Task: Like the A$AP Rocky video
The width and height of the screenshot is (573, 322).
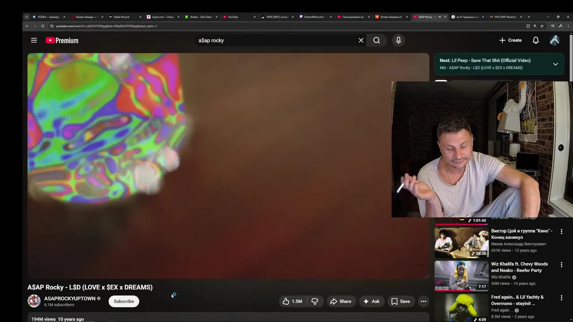Action: pyautogui.click(x=292, y=301)
